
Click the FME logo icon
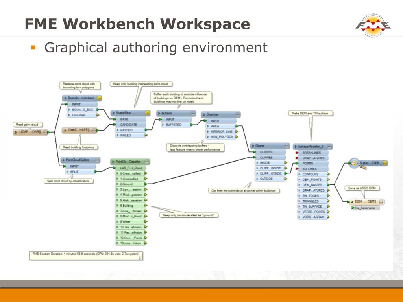[373, 26]
